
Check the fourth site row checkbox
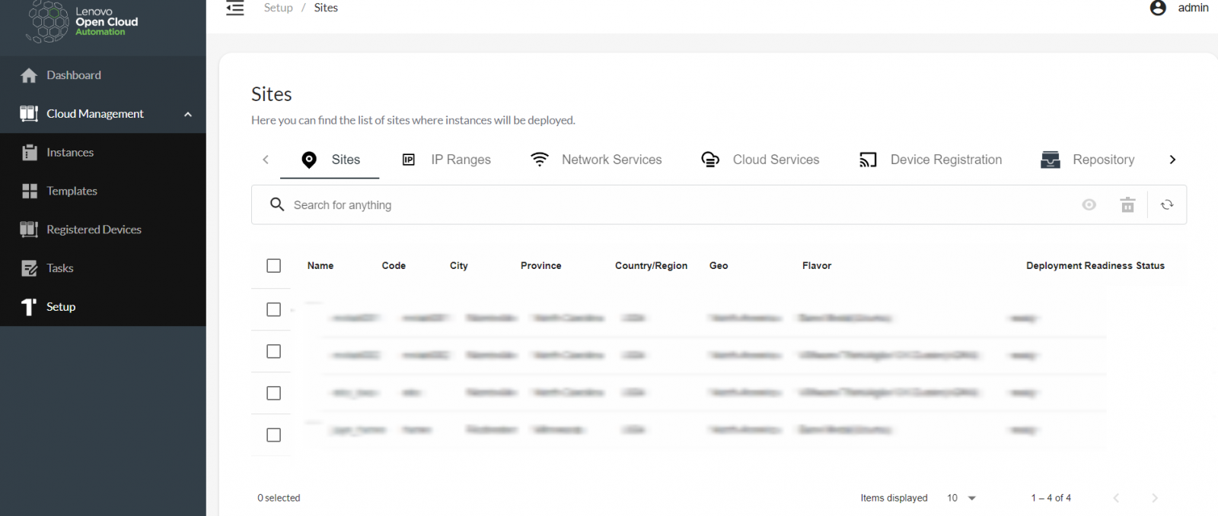click(274, 435)
